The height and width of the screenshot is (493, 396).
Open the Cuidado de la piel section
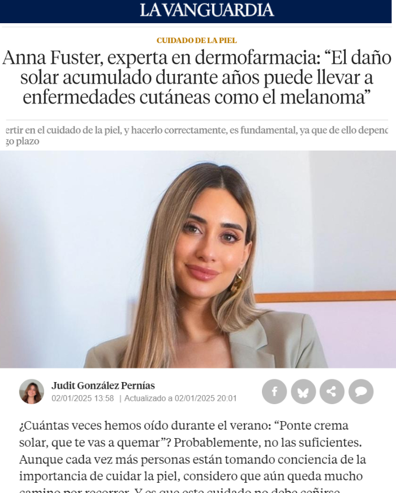pos(197,40)
